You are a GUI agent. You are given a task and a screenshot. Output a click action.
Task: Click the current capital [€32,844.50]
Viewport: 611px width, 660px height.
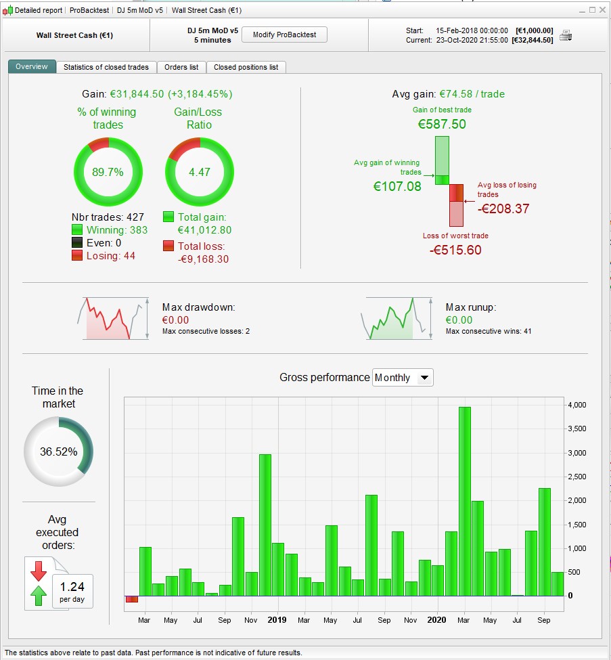pos(533,40)
